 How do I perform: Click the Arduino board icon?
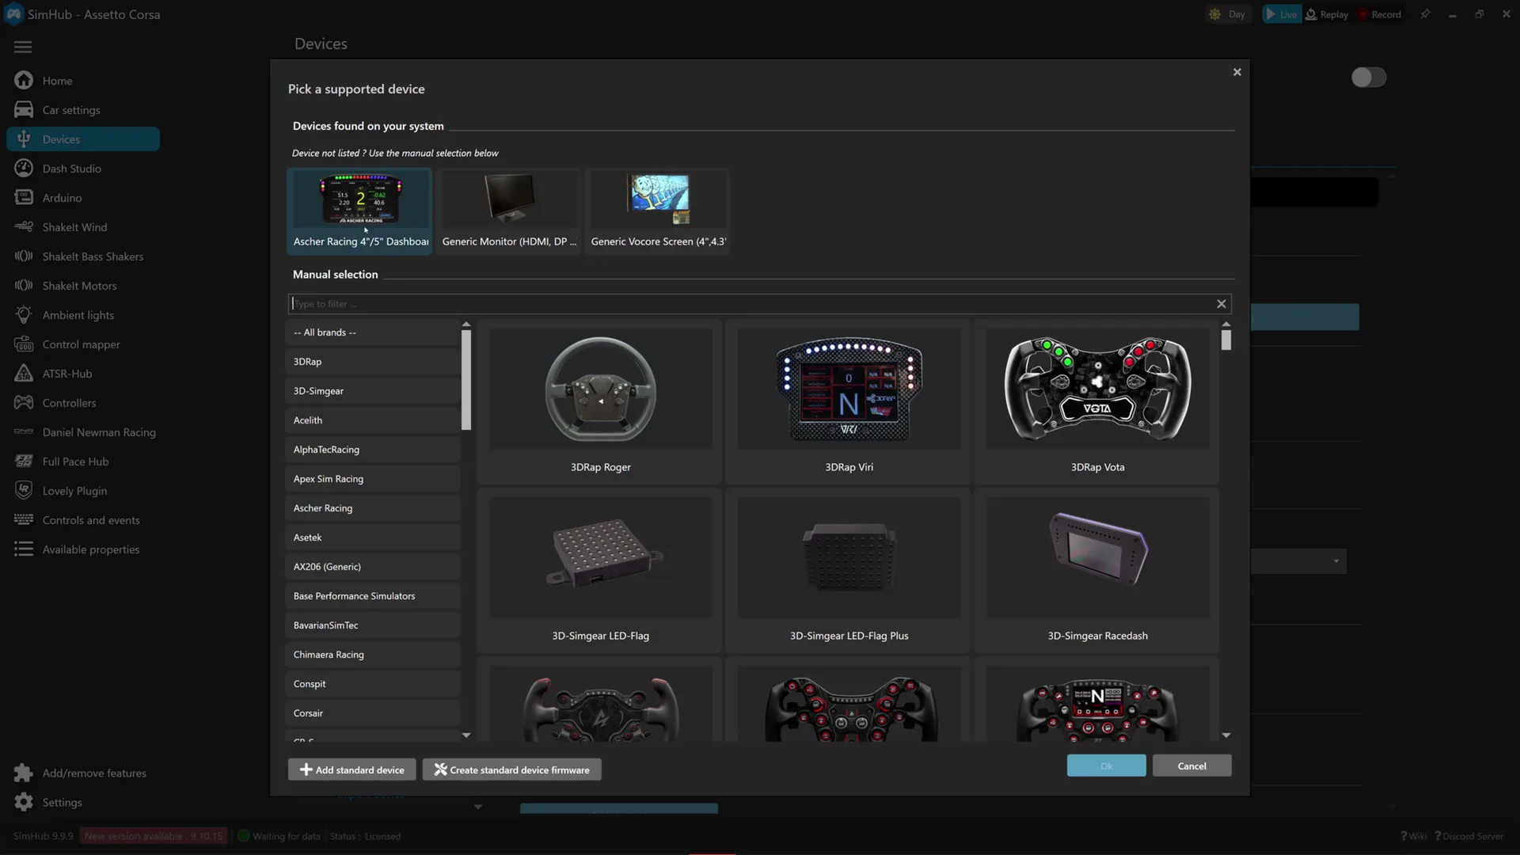(x=24, y=197)
